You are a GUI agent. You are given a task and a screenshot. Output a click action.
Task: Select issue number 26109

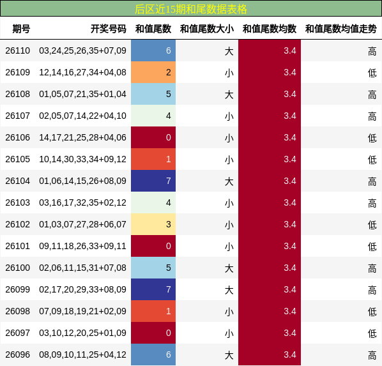(x=17, y=72)
